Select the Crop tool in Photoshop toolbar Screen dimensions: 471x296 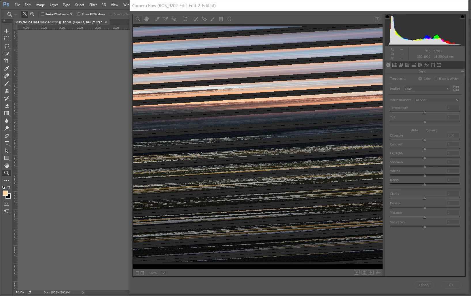coord(7,61)
